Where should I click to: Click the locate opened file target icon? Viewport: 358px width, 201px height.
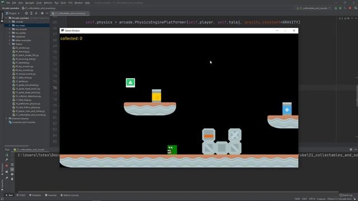coord(26,13)
